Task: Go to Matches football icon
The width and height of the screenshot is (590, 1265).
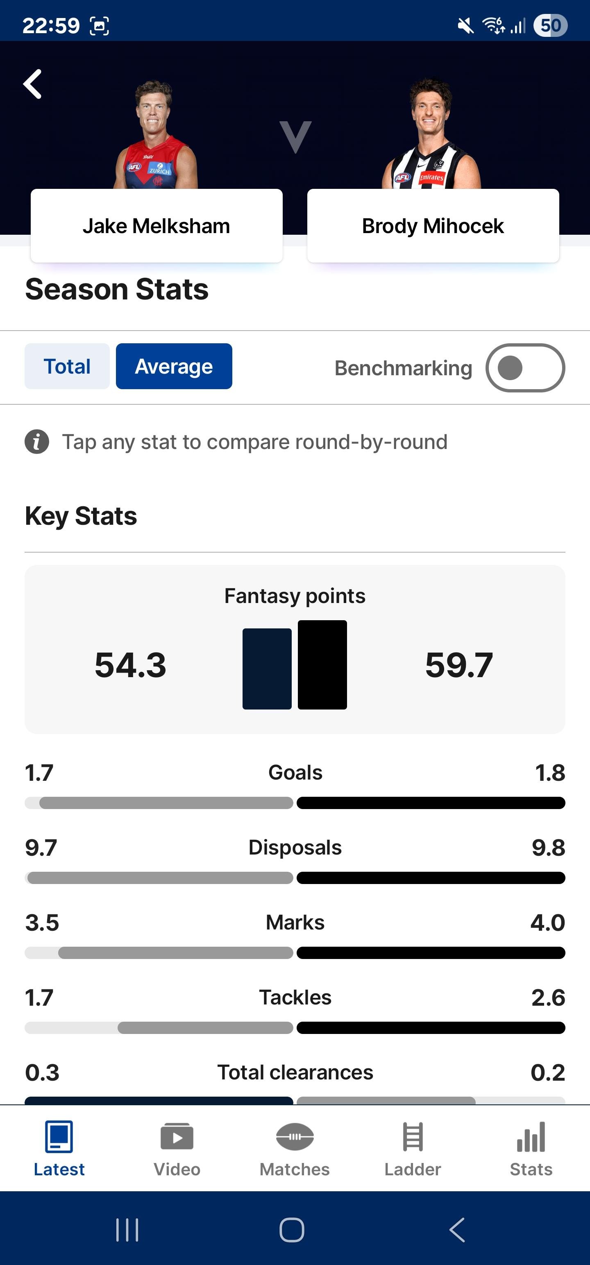Action: (x=295, y=1136)
